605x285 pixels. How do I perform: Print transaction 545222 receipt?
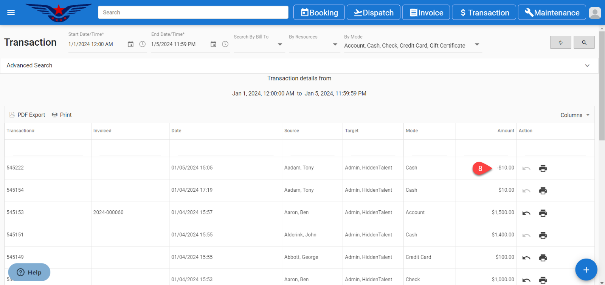point(543,168)
